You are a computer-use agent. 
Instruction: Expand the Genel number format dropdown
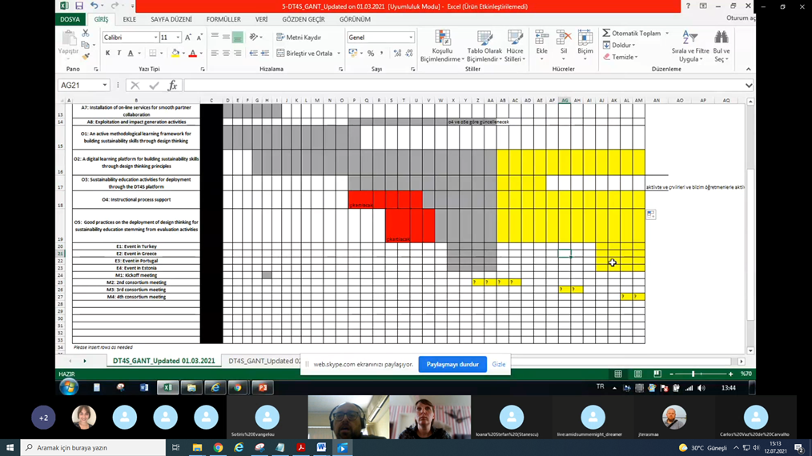411,38
